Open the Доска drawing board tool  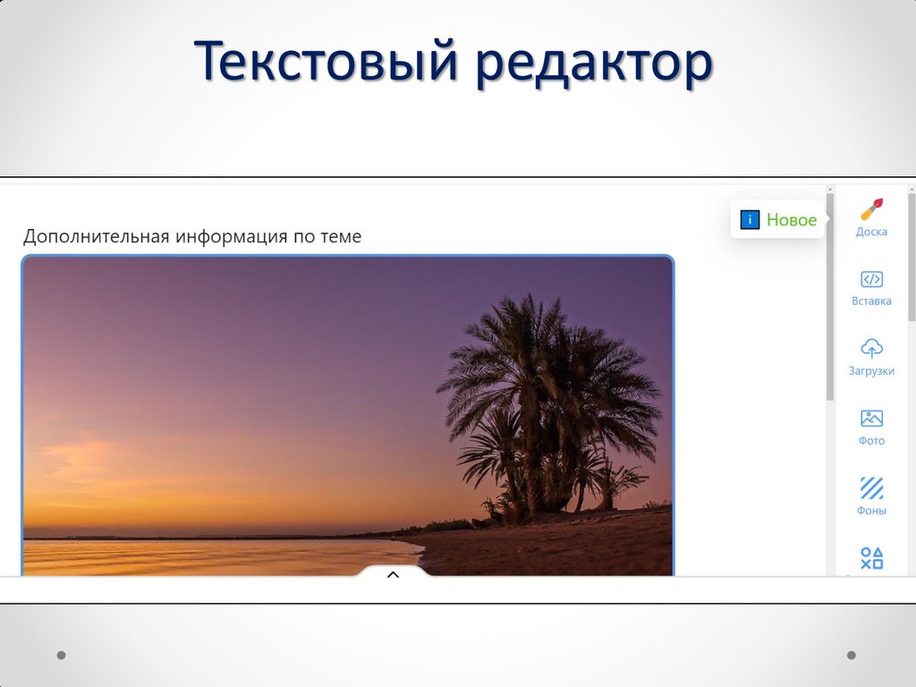tap(871, 218)
